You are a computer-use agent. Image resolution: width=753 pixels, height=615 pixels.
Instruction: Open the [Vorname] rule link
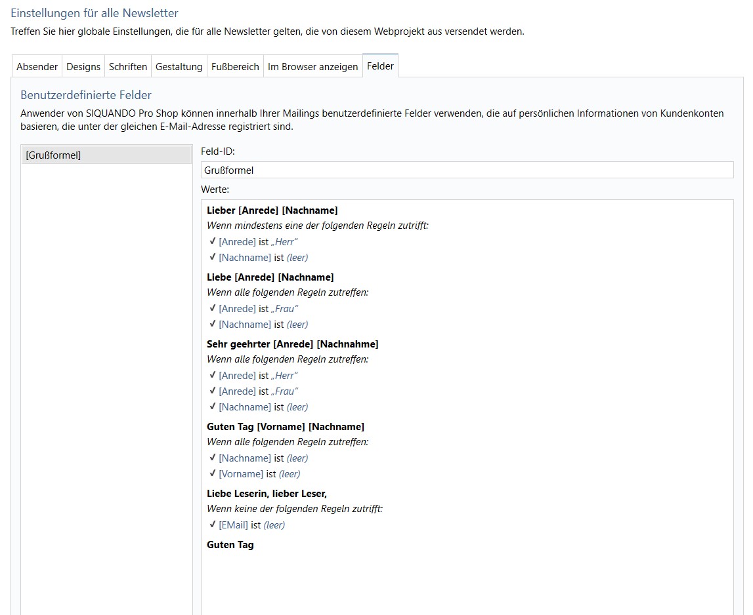pos(240,474)
